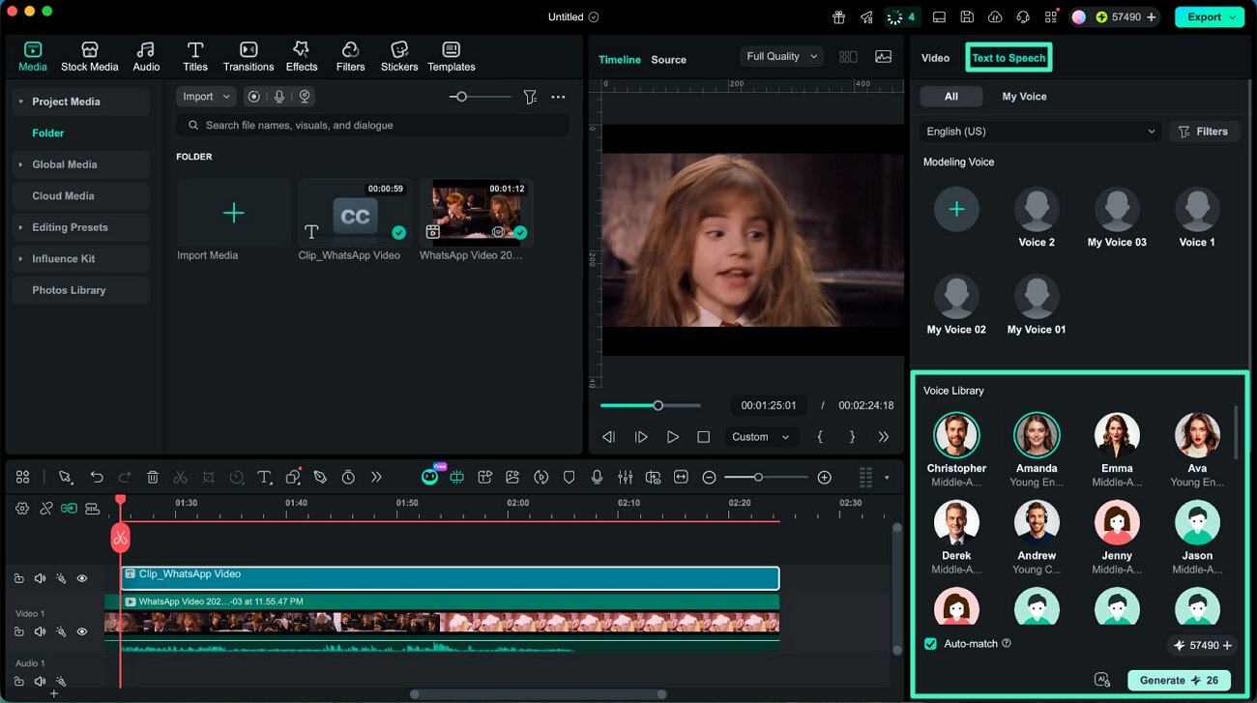Viewport: 1257px width, 703px height.
Task: Select the Timeline preview tab
Action: [x=620, y=60]
